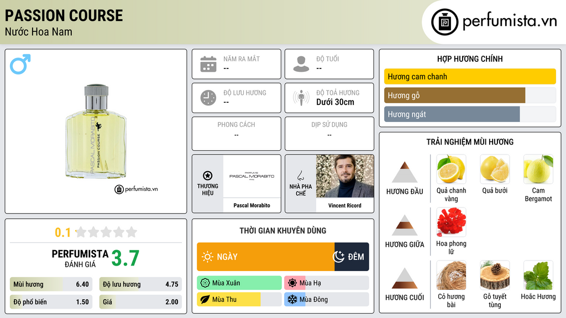Click the Passion Course bottle image

pos(96,131)
